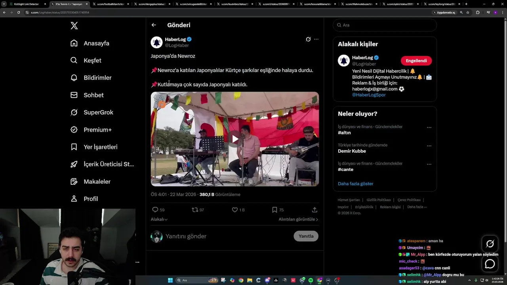Click HaberLog avatar on the post
This screenshot has width=507, height=285.
156,42
